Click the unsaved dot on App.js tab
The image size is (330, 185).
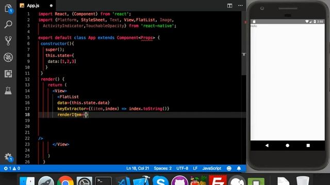point(51,6)
